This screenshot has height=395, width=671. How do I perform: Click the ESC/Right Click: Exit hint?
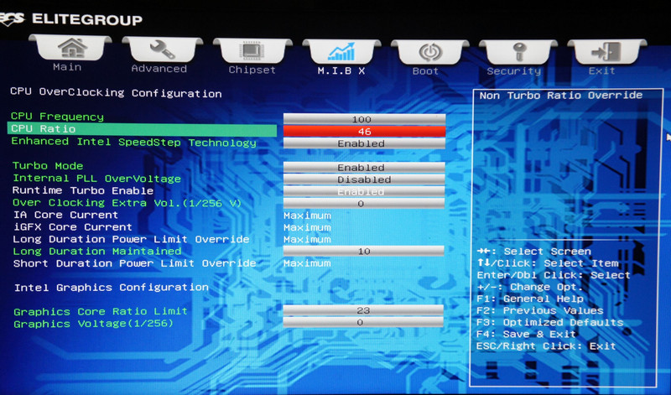[x=546, y=346]
